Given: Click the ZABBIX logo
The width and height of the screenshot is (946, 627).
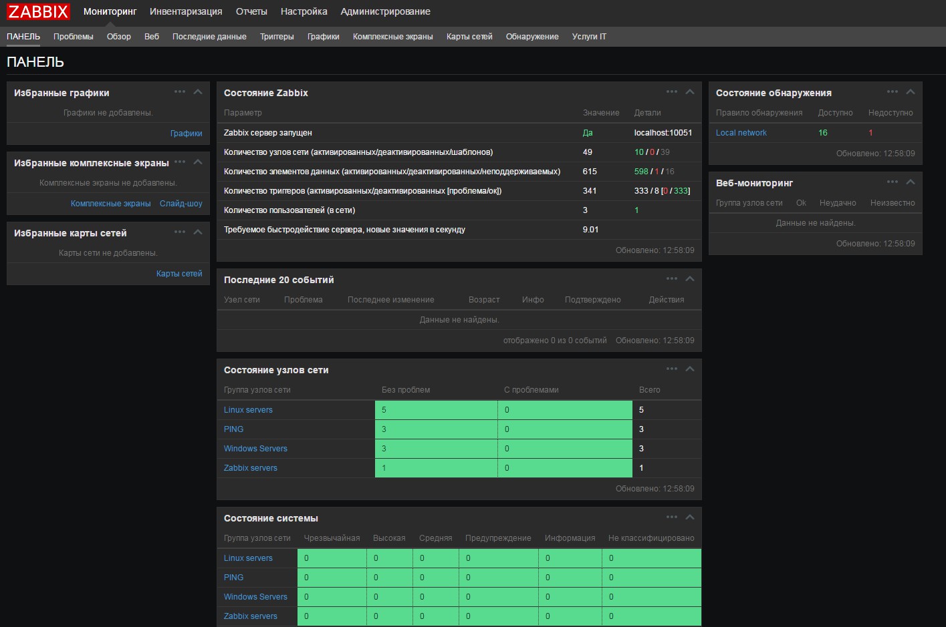Looking at the screenshot, I should pos(38,12).
